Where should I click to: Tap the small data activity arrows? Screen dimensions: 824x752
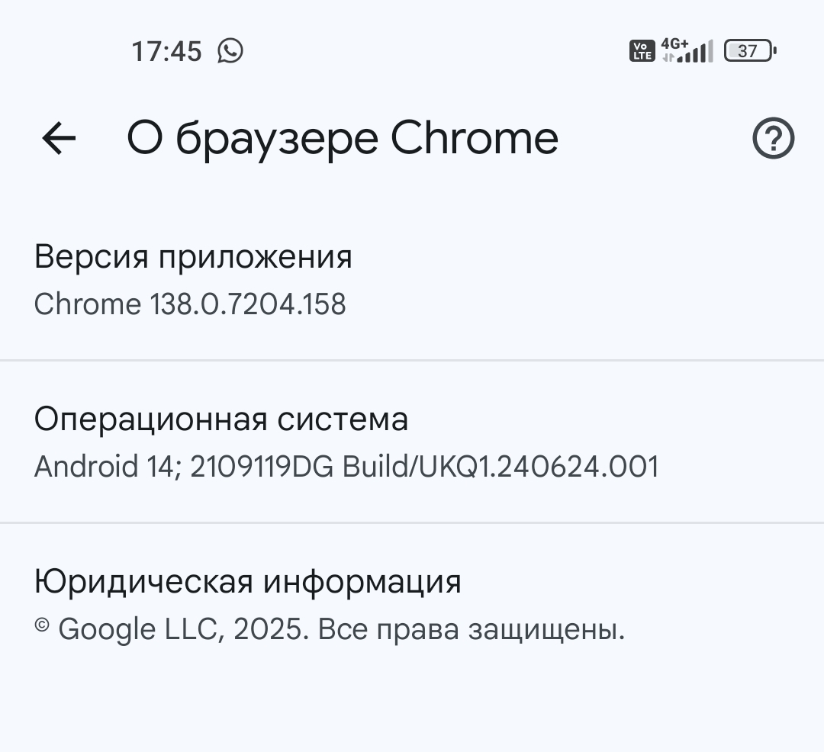pos(668,58)
